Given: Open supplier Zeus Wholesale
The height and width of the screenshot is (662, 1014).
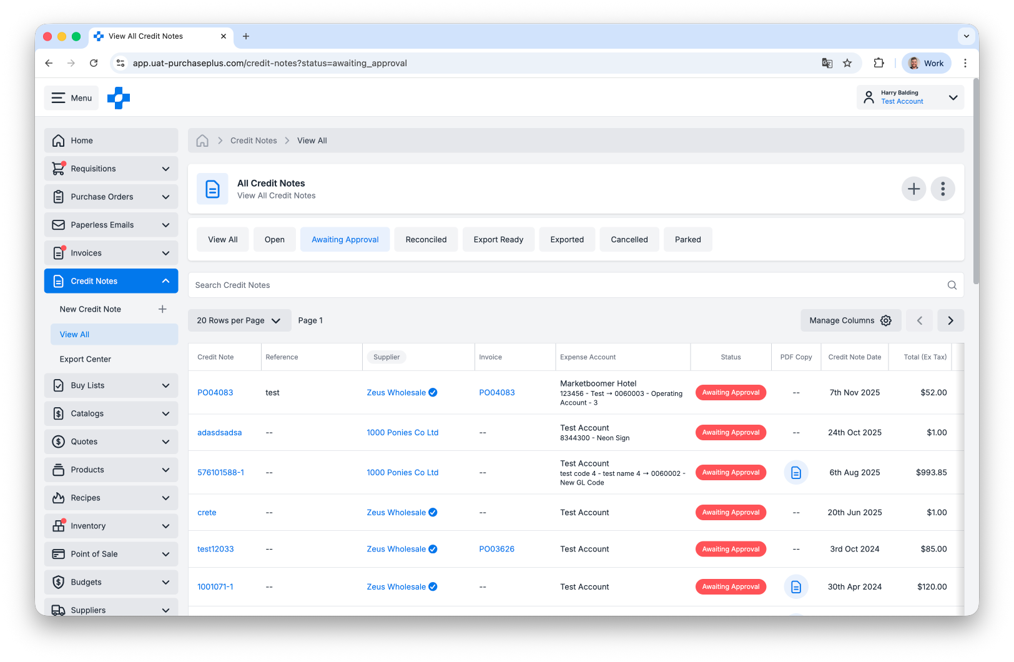Looking at the screenshot, I should tap(397, 392).
